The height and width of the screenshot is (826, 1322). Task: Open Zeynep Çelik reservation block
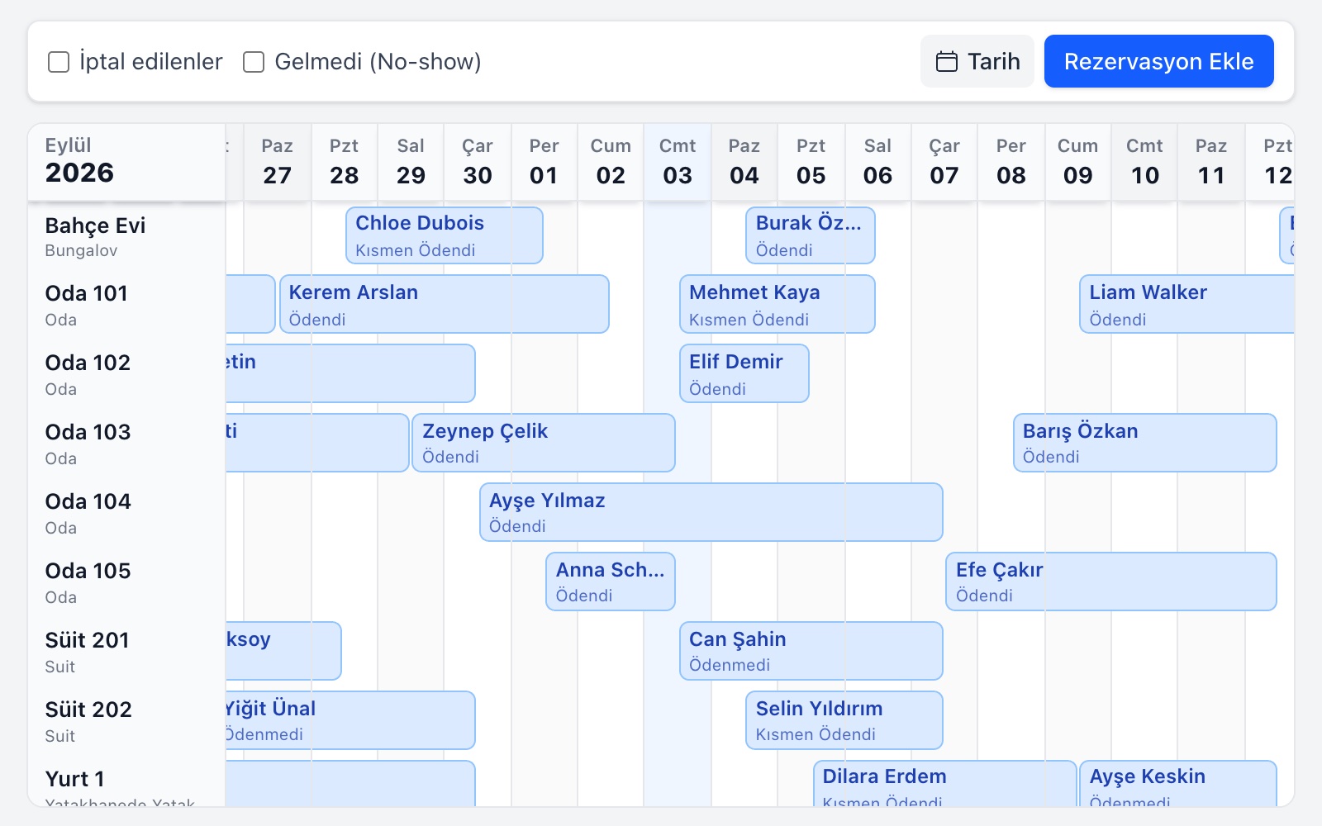tap(544, 443)
